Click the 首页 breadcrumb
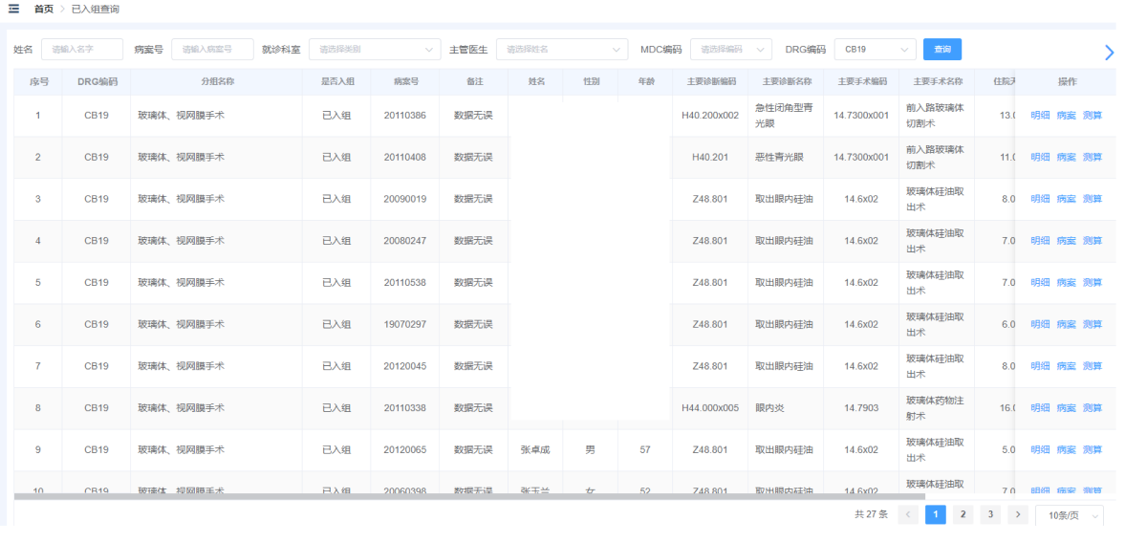Image resolution: width=1147 pixels, height=543 pixels. click(44, 9)
